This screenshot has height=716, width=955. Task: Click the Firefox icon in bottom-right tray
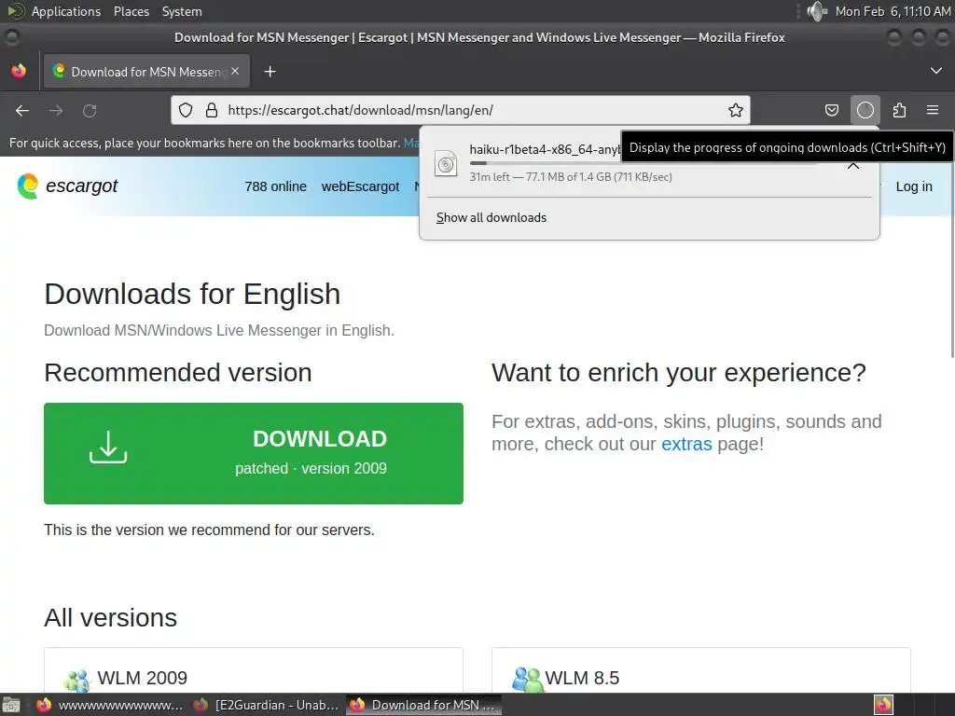(883, 705)
